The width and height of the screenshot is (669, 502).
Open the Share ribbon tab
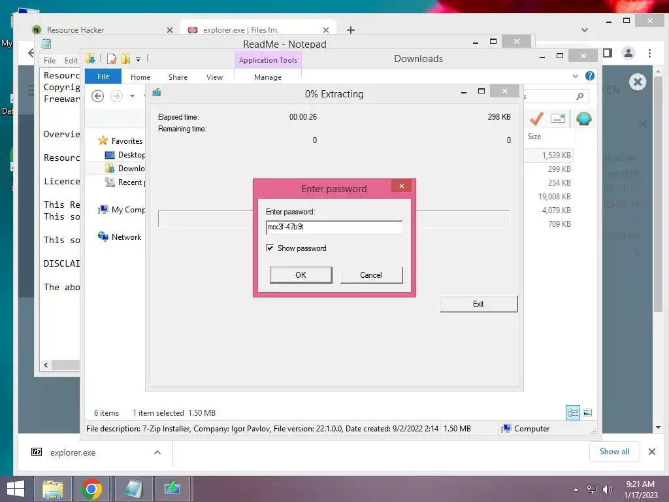[178, 77]
